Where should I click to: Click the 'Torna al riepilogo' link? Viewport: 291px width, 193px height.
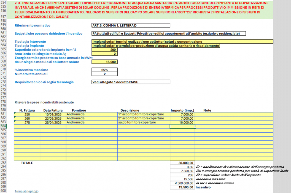[26, 191]
